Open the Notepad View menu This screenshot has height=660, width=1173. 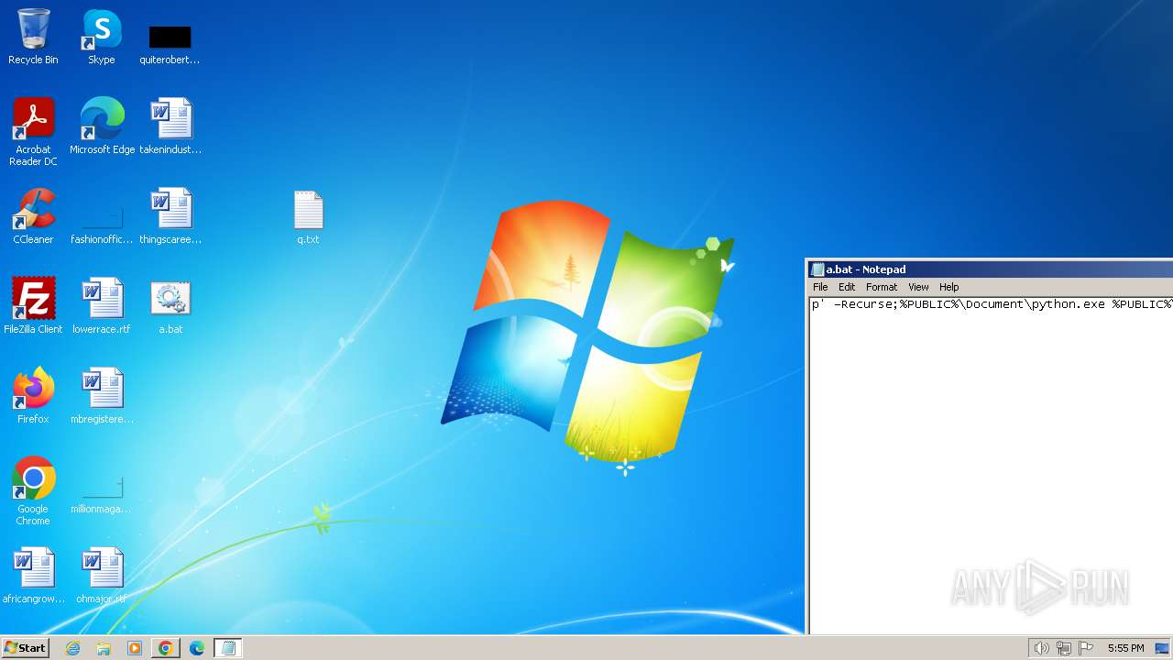pyautogui.click(x=918, y=287)
